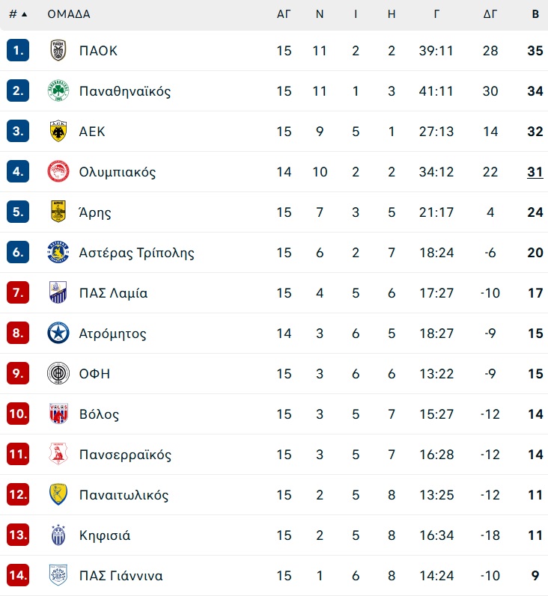The width and height of the screenshot is (548, 596).
Task: Click the Παναιτωλικός yellow shield logo
Action: point(58,494)
